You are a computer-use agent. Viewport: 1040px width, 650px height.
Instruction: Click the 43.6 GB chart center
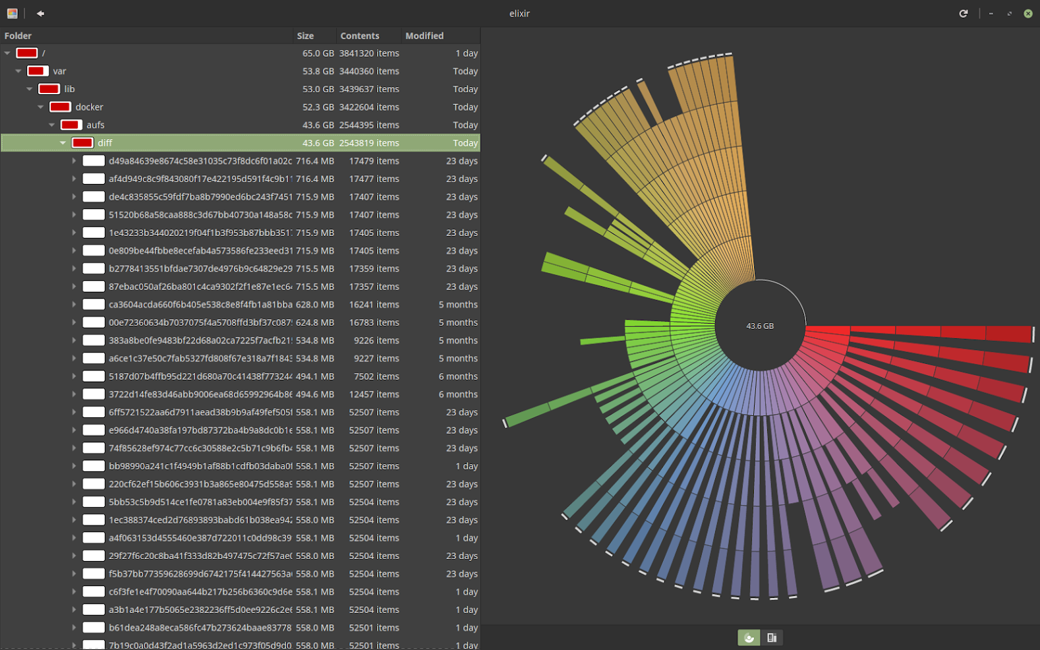point(760,326)
